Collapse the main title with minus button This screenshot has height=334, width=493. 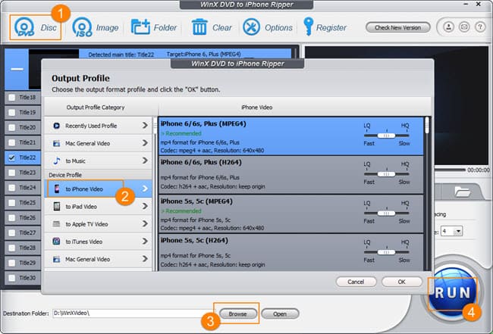click(17, 69)
